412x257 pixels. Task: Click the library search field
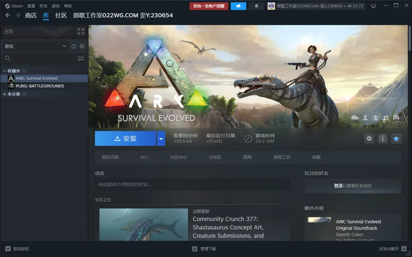[39, 58]
